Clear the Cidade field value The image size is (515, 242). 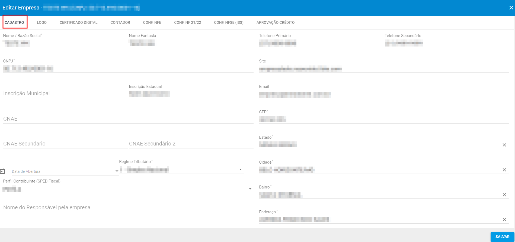(x=504, y=170)
